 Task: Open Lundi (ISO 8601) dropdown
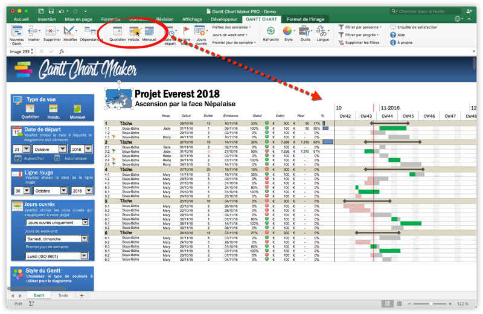coord(84,256)
